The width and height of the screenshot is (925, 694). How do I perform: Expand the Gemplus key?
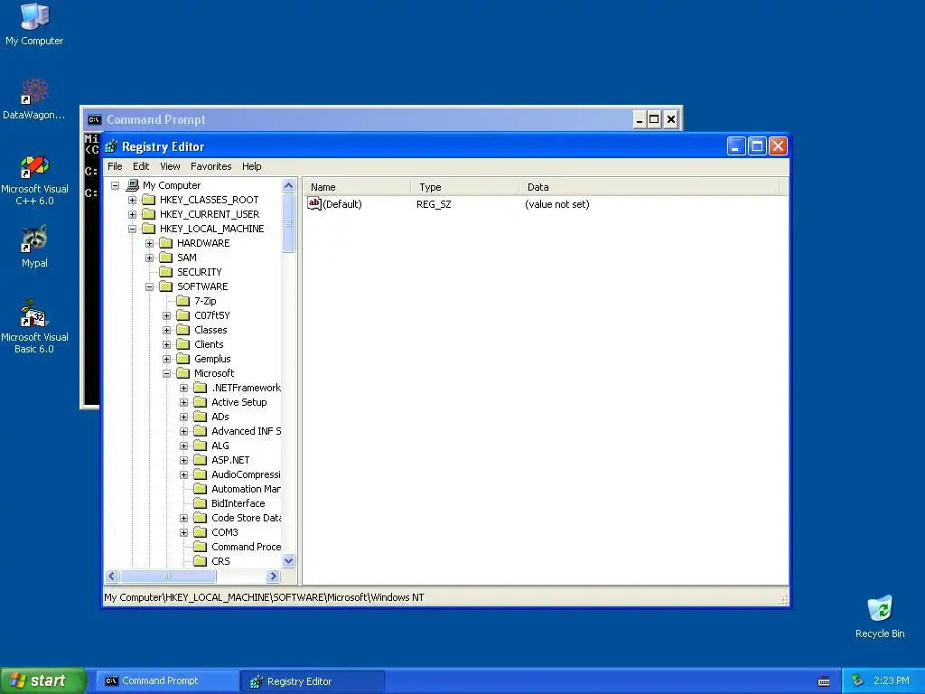(x=166, y=359)
